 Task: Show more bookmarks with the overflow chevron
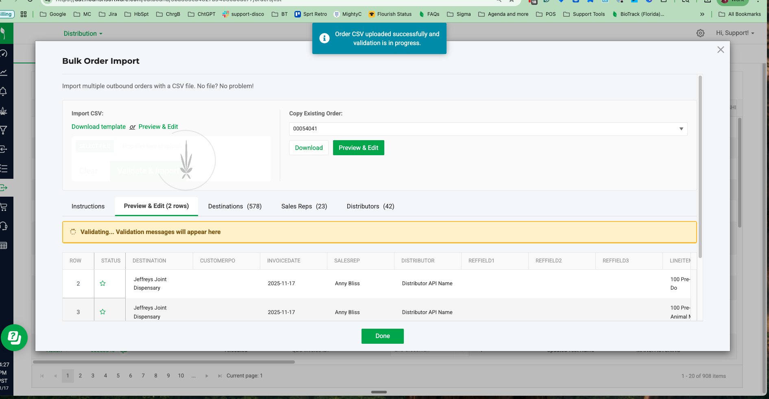click(702, 14)
